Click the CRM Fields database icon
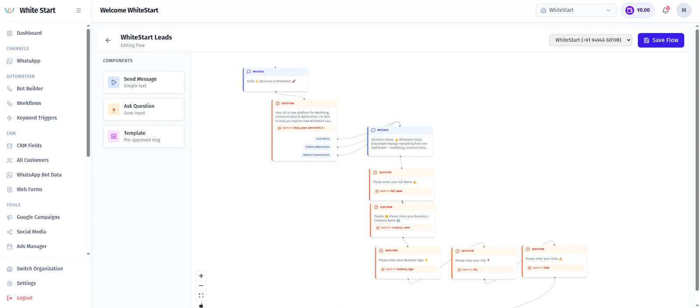This screenshot has width=700, height=308. pyautogui.click(x=10, y=146)
